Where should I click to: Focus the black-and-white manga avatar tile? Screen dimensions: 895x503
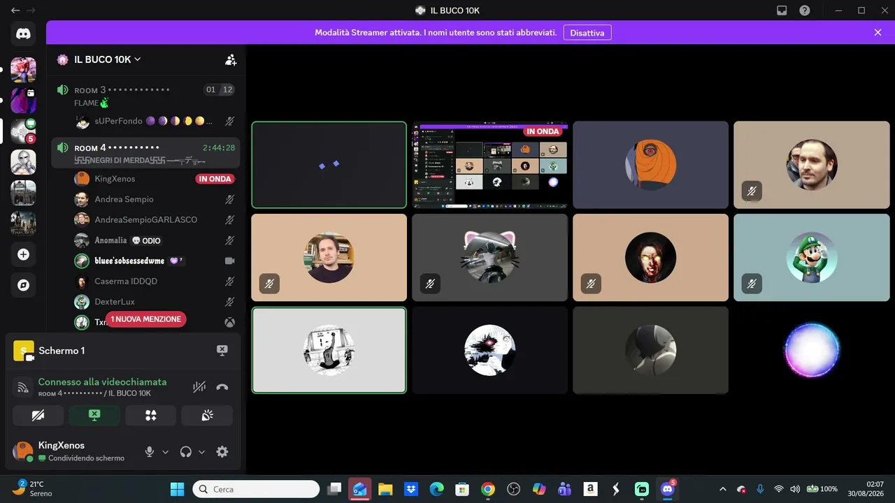tap(329, 350)
